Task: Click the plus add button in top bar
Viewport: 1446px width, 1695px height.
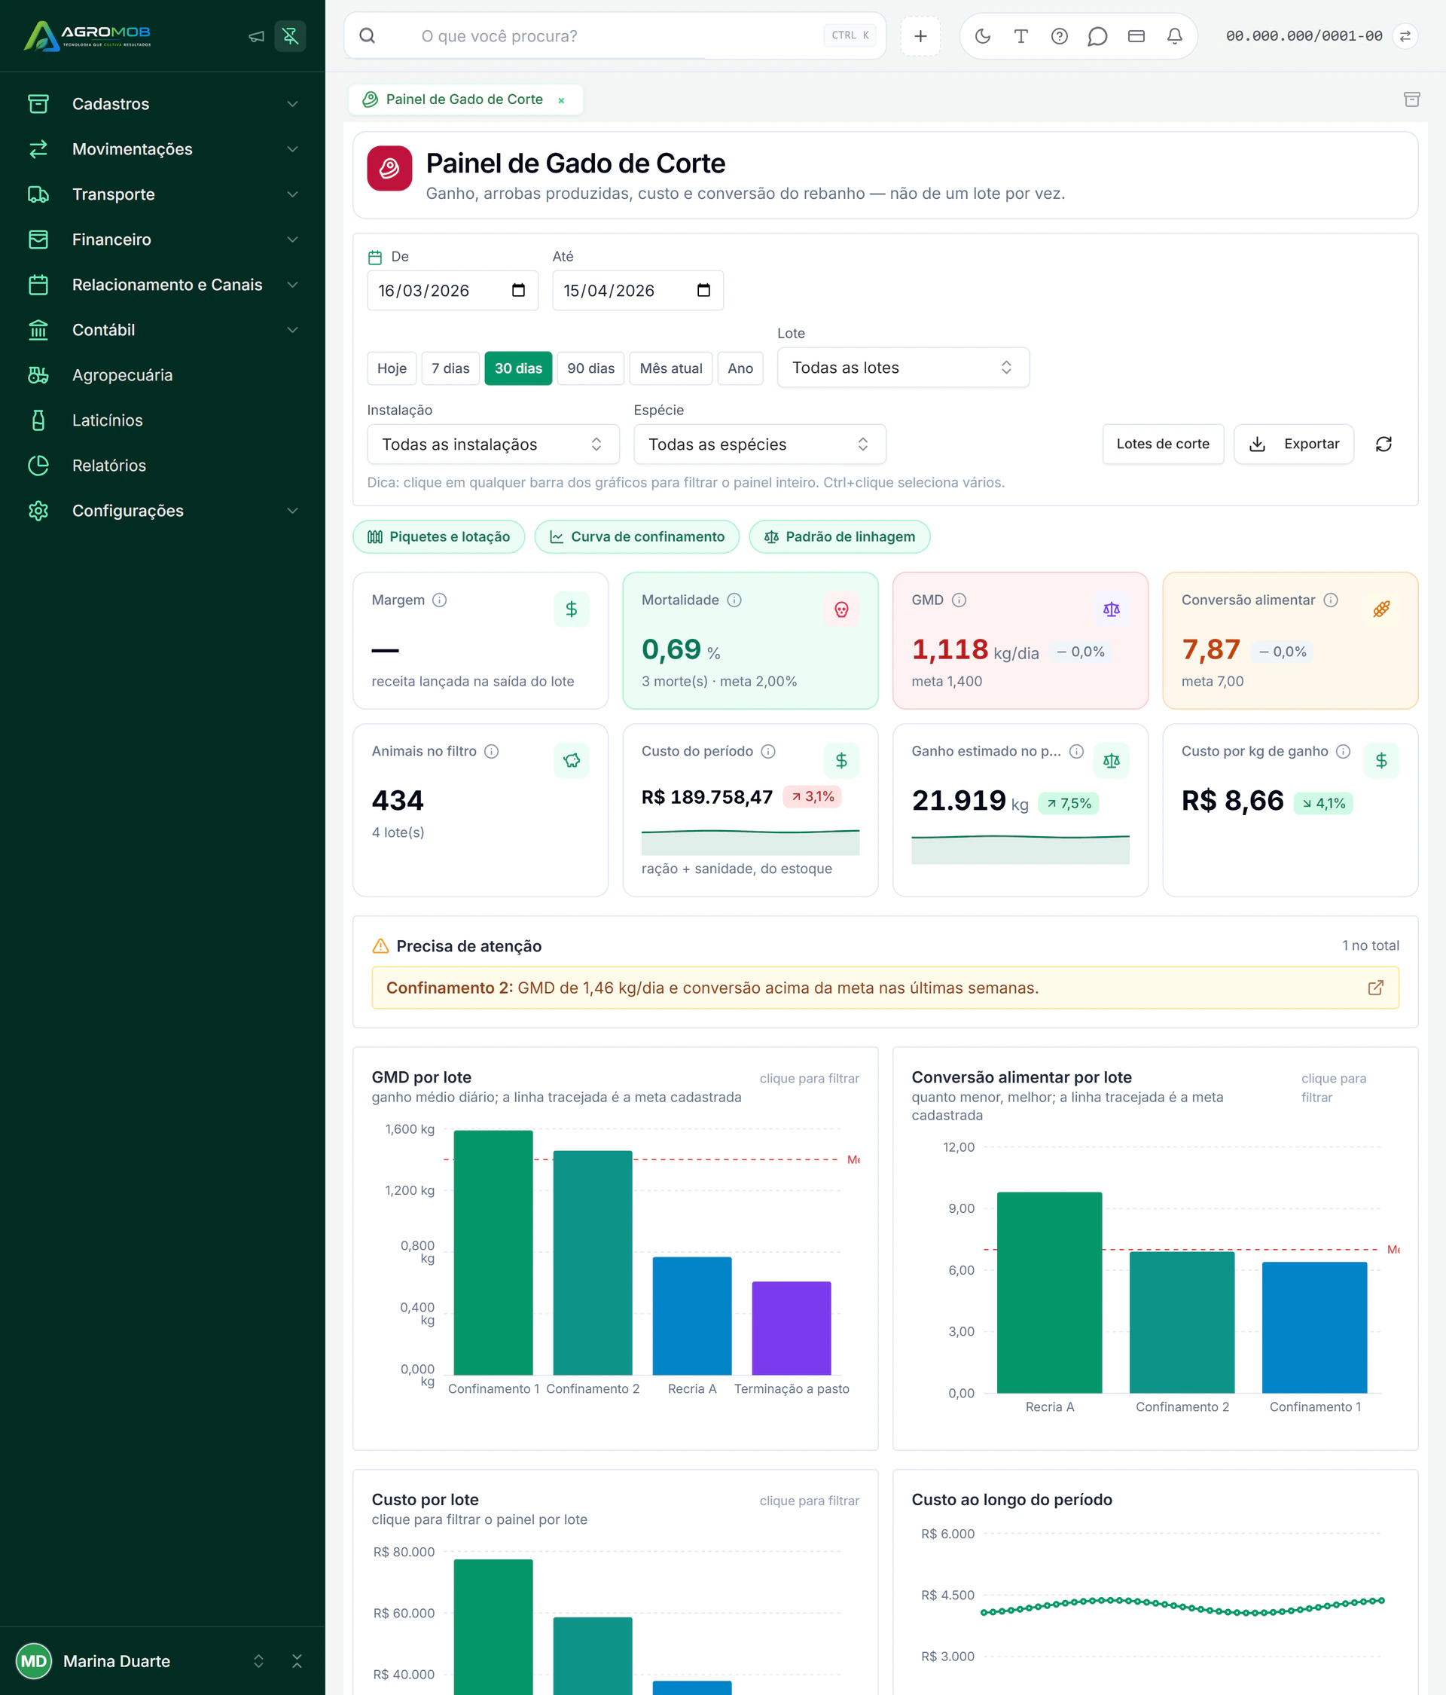Action: click(x=920, y=36)
